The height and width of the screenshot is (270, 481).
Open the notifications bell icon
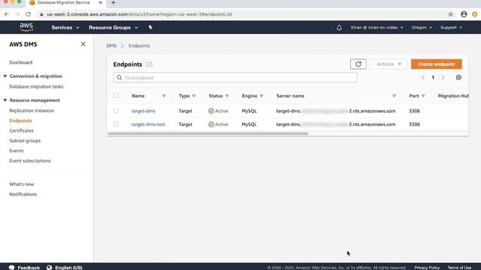pyautogui.click(x=339, y=28)
